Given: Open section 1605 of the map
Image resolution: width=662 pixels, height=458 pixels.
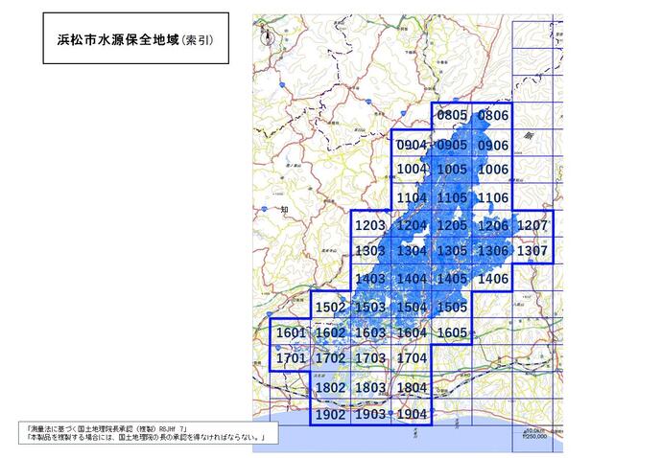Looking at the screenshot, I should point(452,332).
